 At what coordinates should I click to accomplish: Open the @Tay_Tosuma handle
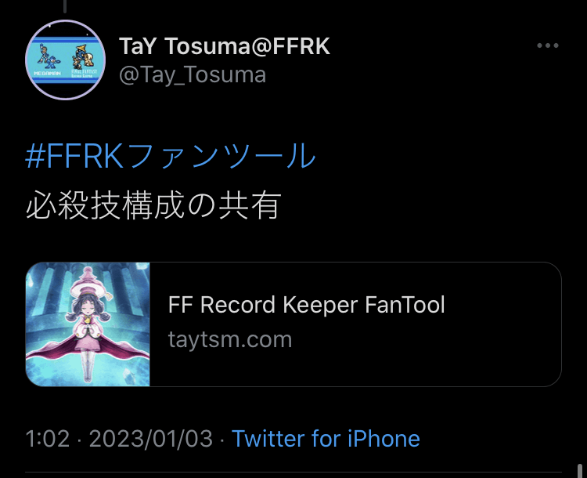193,75
